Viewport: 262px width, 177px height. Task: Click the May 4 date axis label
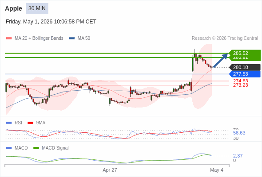point(217,170)
